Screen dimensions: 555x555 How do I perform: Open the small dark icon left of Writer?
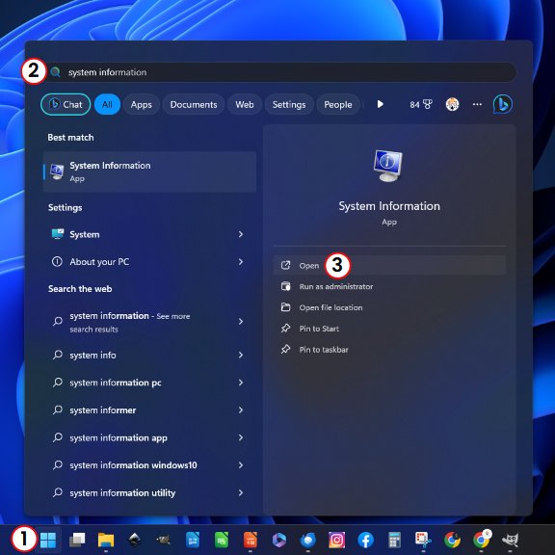pos(164,541)
